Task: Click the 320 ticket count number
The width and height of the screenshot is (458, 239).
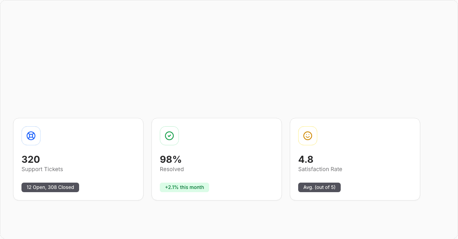Action: coord(31,160)
